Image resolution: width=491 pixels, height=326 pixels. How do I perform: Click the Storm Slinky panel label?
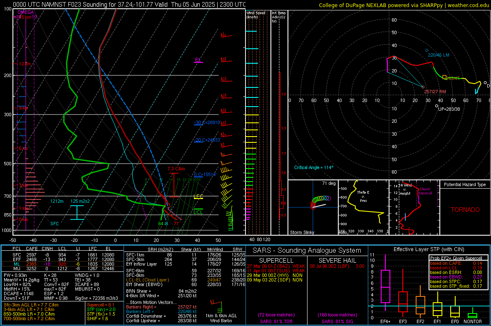tap(302, 232)
